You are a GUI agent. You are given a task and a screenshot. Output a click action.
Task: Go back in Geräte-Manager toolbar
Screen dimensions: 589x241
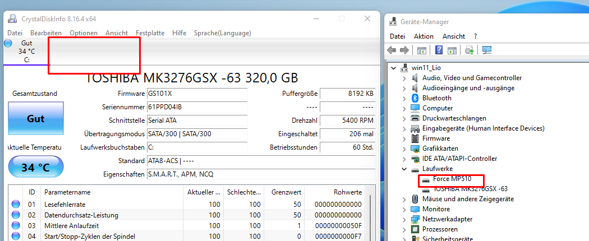[392, 50]
